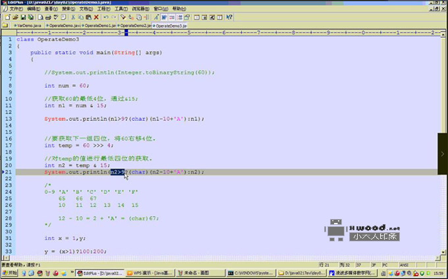Switch to the C:\WINDOWS command prompt taskbar button

pos(251,273)
